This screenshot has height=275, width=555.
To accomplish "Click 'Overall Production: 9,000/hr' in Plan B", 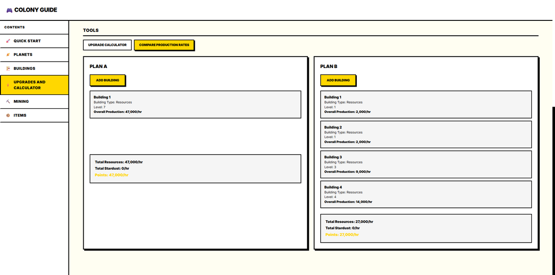I will pos(347,172).
